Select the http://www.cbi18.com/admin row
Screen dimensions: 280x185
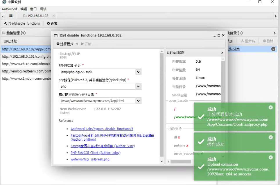[26, 64]
